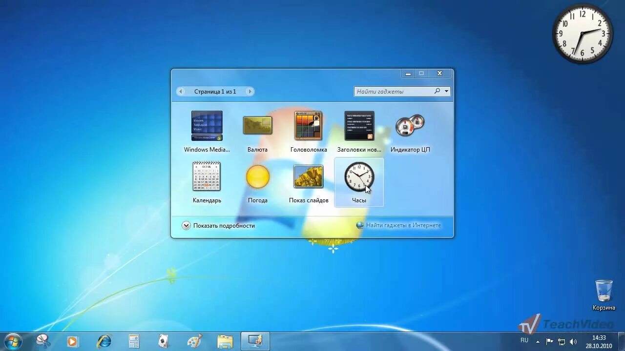Select the Погода weather gadget

(257, 182)
